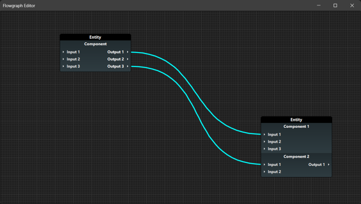Click Component 1's Input 2 port arrow
The image size is (361, 204).
point(264,142)
